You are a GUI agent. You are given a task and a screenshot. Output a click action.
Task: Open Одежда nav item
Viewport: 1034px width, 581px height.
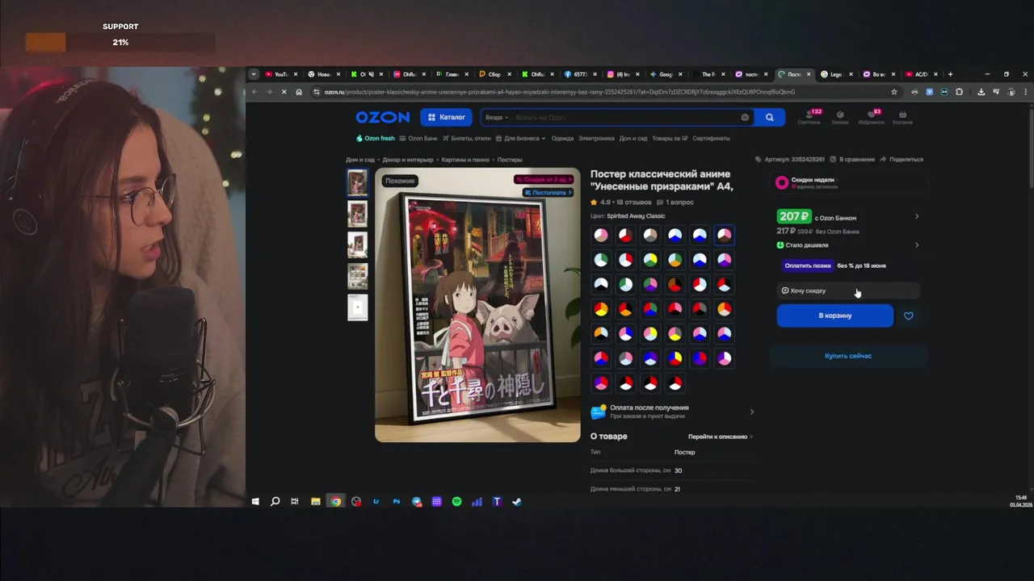562,138
